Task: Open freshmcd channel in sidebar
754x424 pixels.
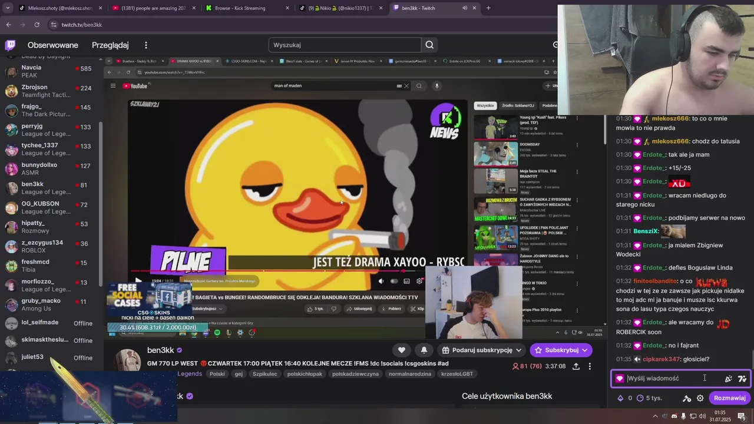Action: (51, 266)
